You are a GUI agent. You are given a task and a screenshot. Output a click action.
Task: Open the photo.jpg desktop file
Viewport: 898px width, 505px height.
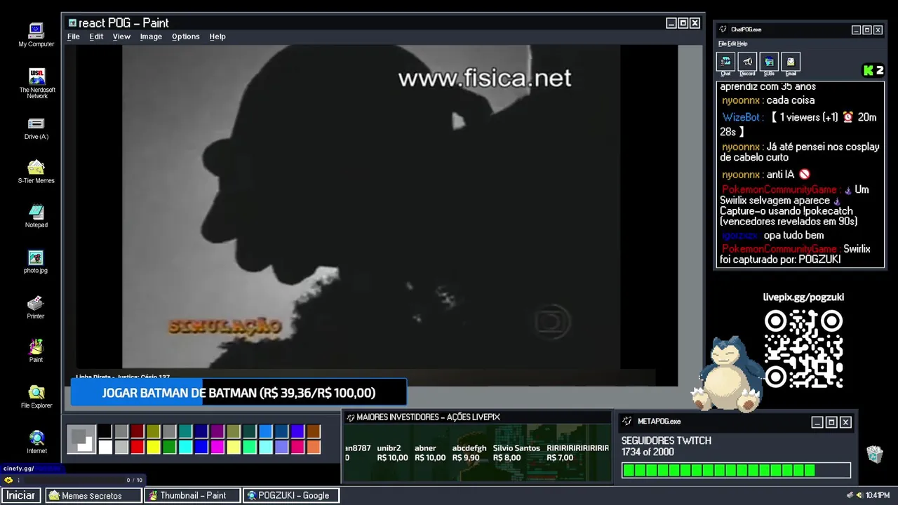coord(36,262)
